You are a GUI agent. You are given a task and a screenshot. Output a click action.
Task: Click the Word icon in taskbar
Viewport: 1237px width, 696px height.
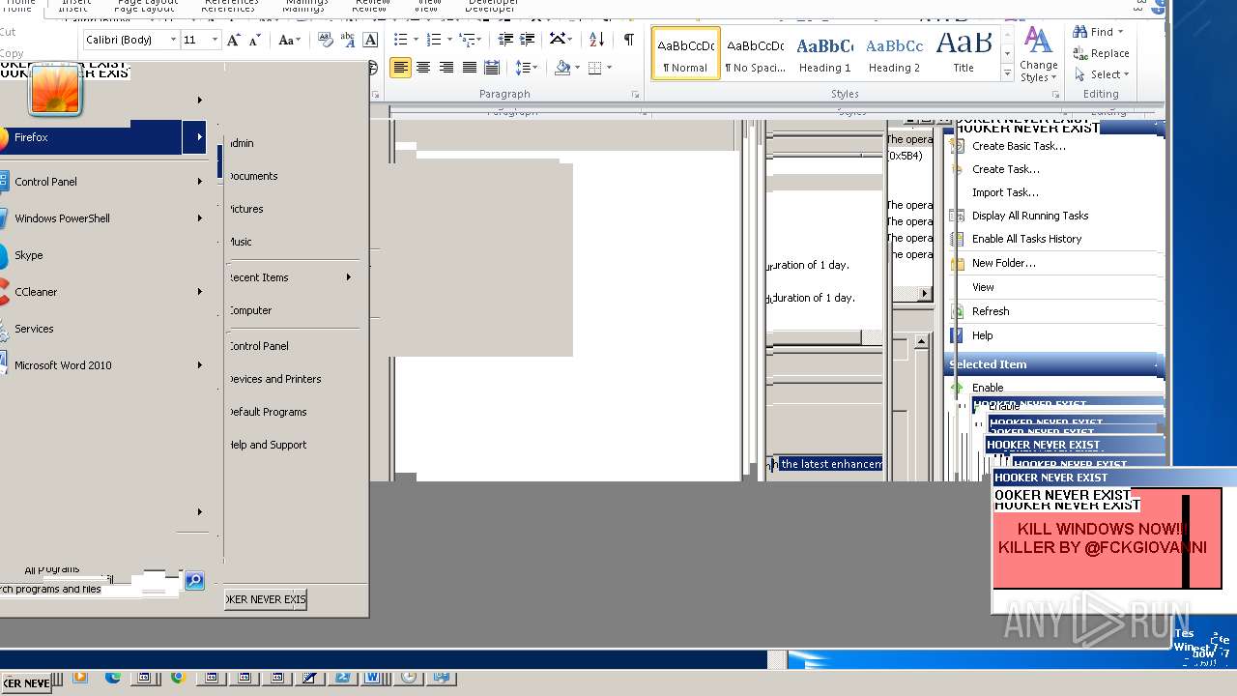click(x=372, y=678)
